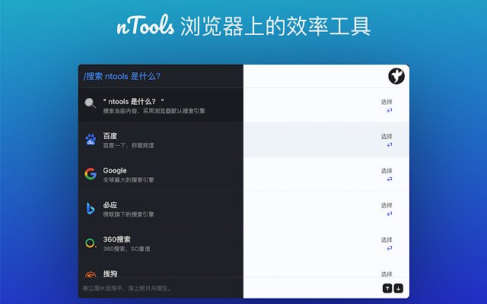This screenshot has height=304, width=487.
Task: Click the nTools 浏览器上的效率工具 heading
Action: coord(243,25)
